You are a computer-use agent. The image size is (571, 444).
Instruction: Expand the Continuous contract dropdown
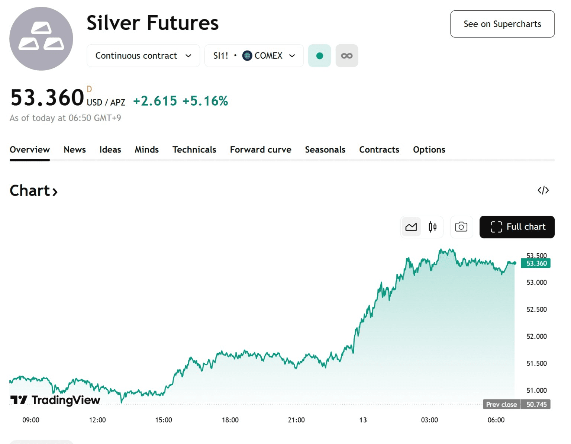[143, 56]
